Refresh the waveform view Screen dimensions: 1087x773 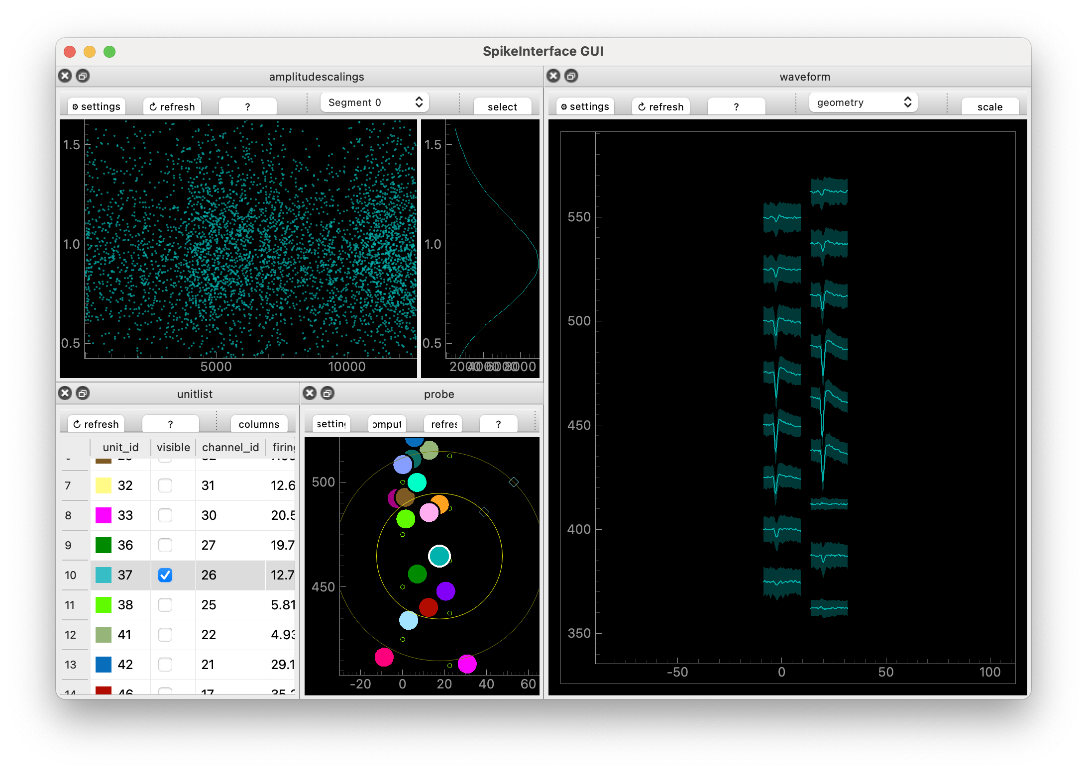[661, 106]
